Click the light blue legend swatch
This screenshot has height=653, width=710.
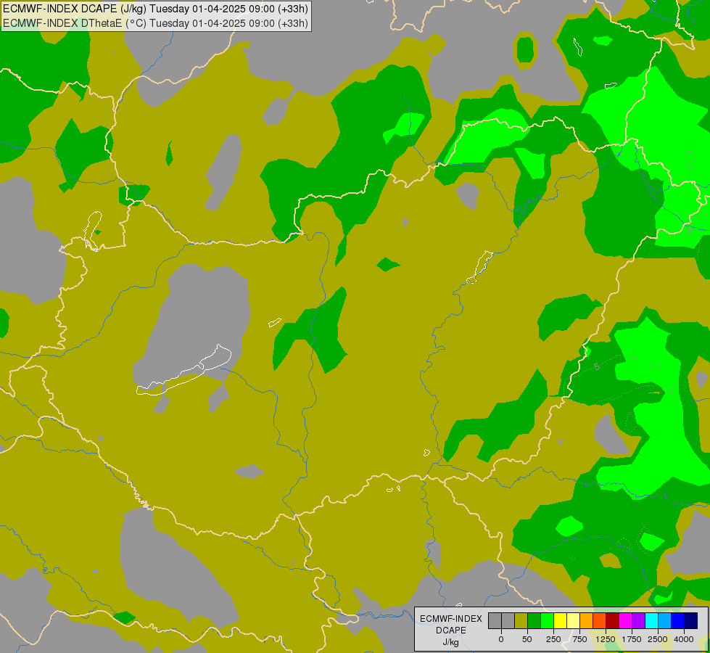tap(665, 621)
